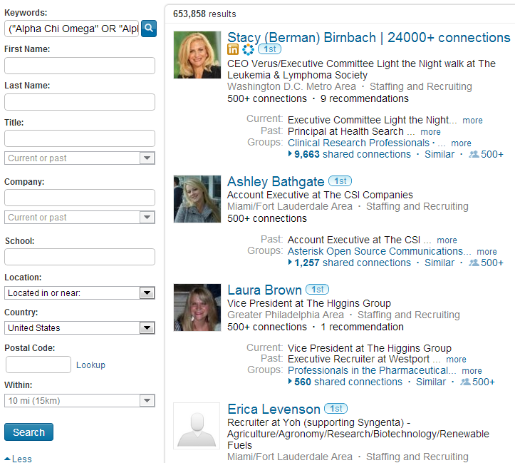Click the Lookup link next to Postal Code
Screen dimensions: 515x463
[x=90, y=365]
